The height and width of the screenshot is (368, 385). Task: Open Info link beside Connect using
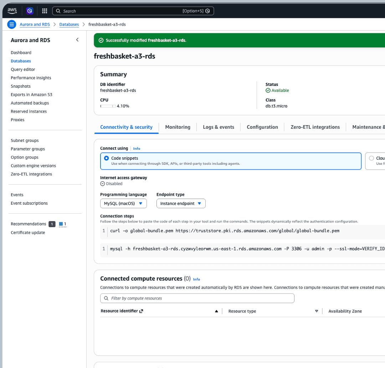137,149
